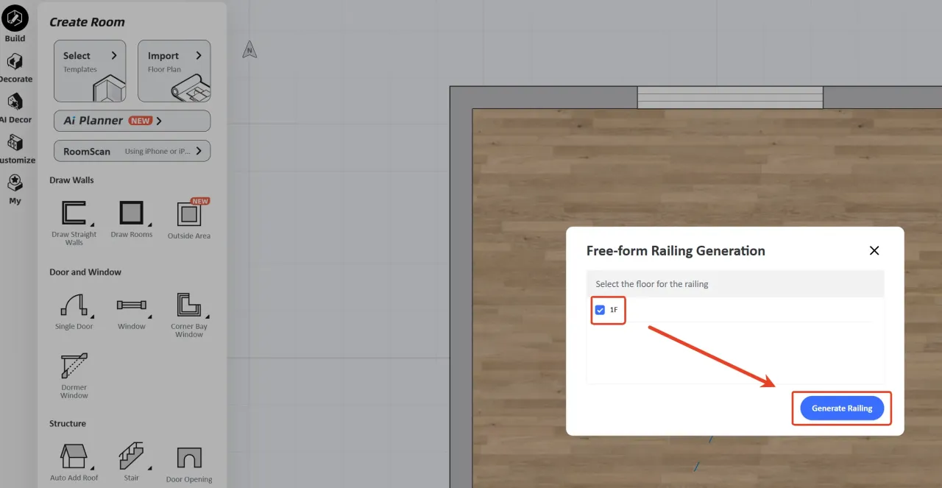Expand Import Floor Plan option
942x488 pixels.
click(x=174, y=71)
